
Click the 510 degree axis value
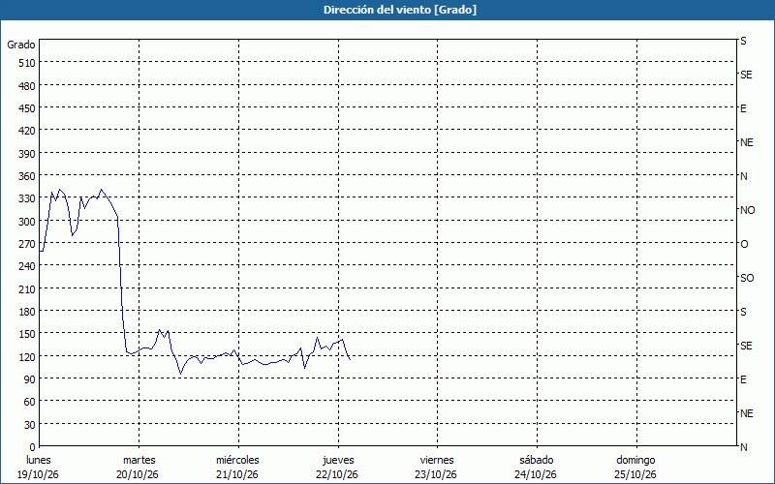tap(27, 63)
